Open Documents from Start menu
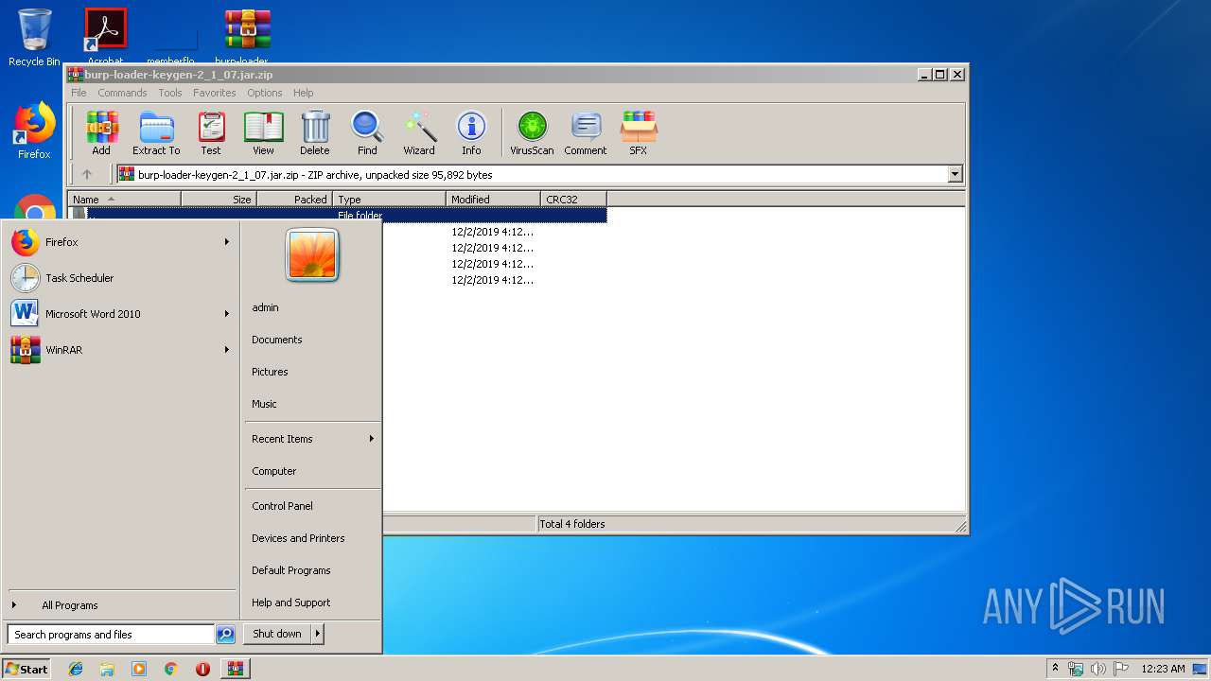This screenshot has height=681, width=1211. 277,340
